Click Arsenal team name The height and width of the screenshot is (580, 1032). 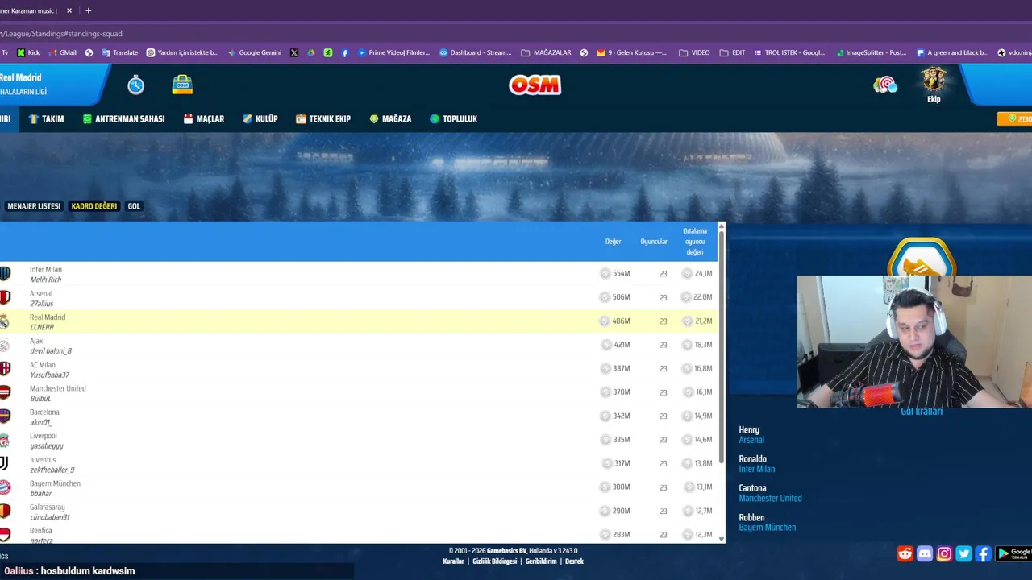(41, 294)
